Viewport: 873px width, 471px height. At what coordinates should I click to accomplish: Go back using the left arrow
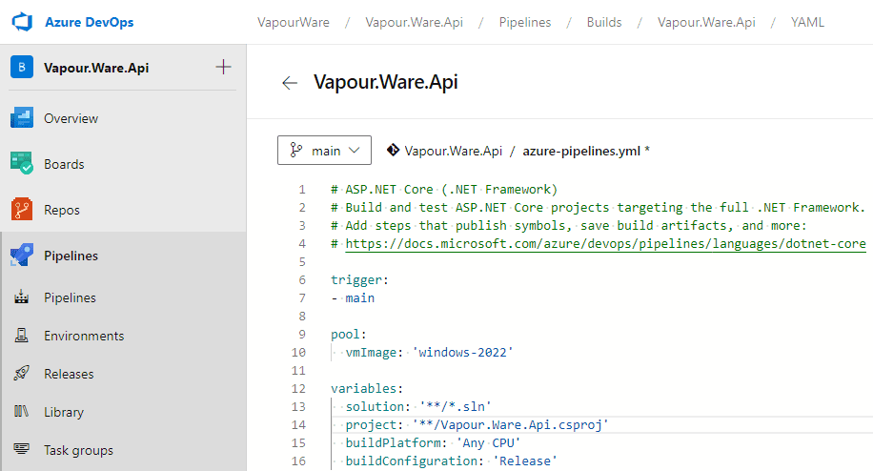[290, 83]
